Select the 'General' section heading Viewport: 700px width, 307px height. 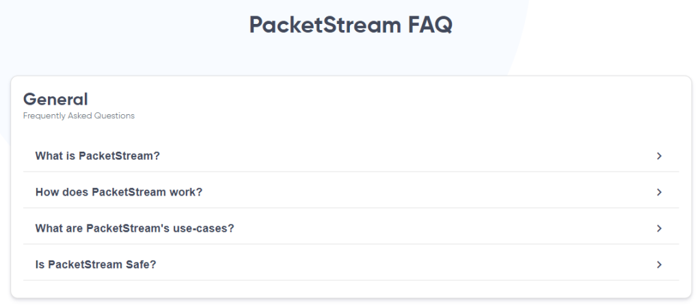pyautogui.click(x=55, y=100)
